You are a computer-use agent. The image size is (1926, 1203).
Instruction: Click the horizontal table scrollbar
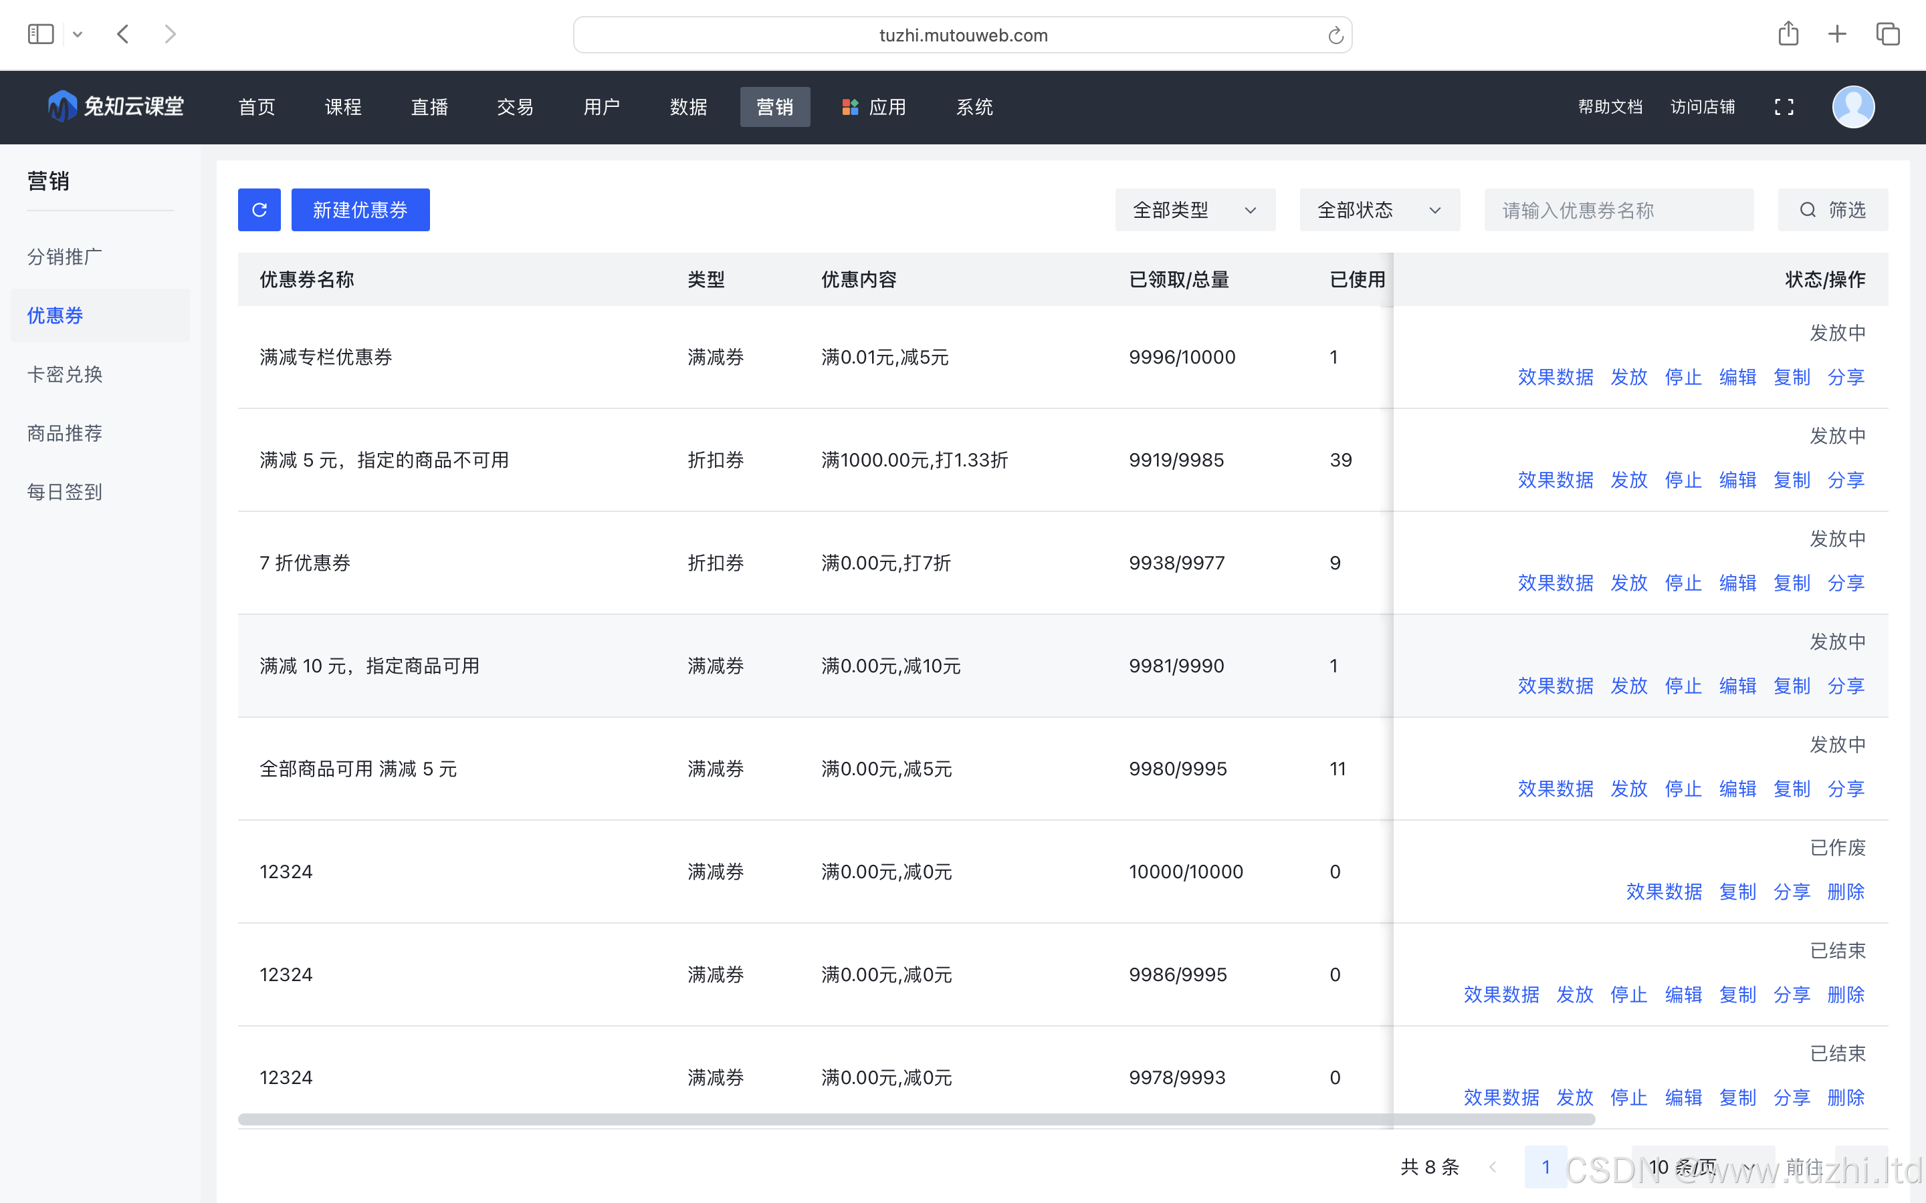(x=916, y=1119)
